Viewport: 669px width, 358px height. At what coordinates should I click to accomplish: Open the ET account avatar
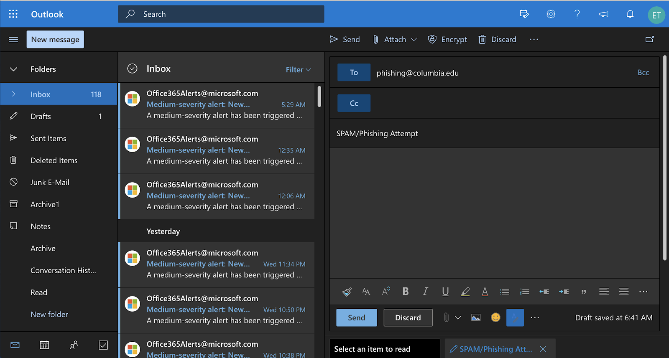[x=656, y=15]
